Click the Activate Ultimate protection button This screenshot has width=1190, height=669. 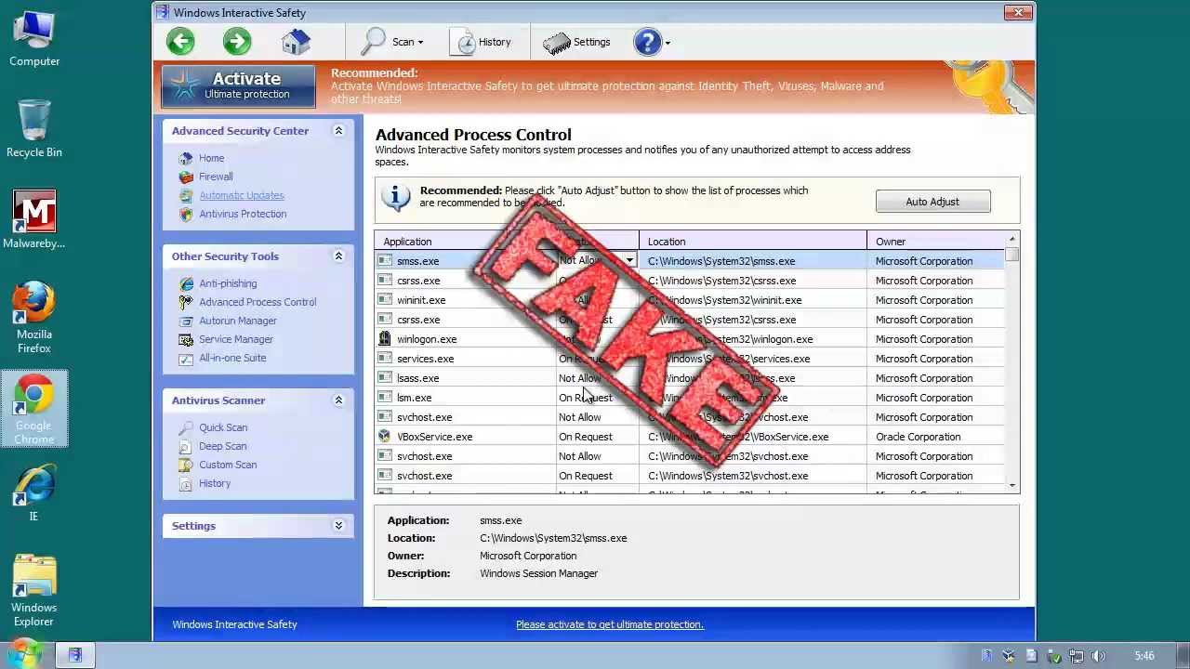(239, 85)
